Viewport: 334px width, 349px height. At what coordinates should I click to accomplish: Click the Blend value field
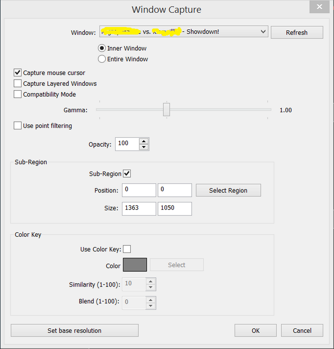point(134,303)
